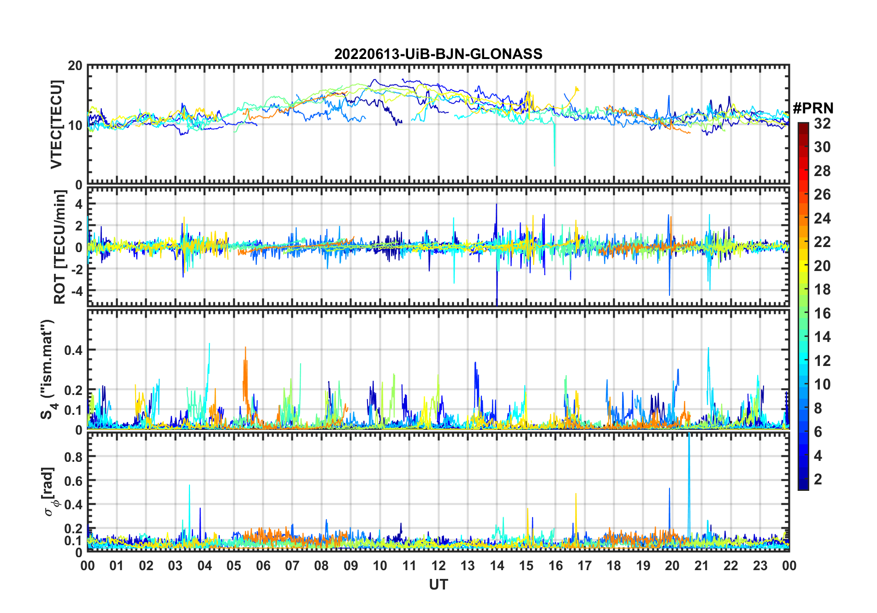Click x-axis tick label 15
Screen dimensions: 877x613
(x=526, y=566)
